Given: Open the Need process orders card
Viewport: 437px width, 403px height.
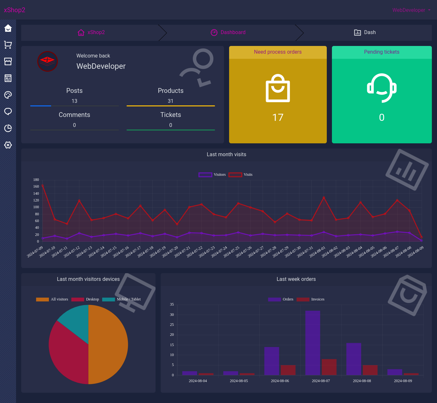Looking at the screenshot, I should (278, 95).
